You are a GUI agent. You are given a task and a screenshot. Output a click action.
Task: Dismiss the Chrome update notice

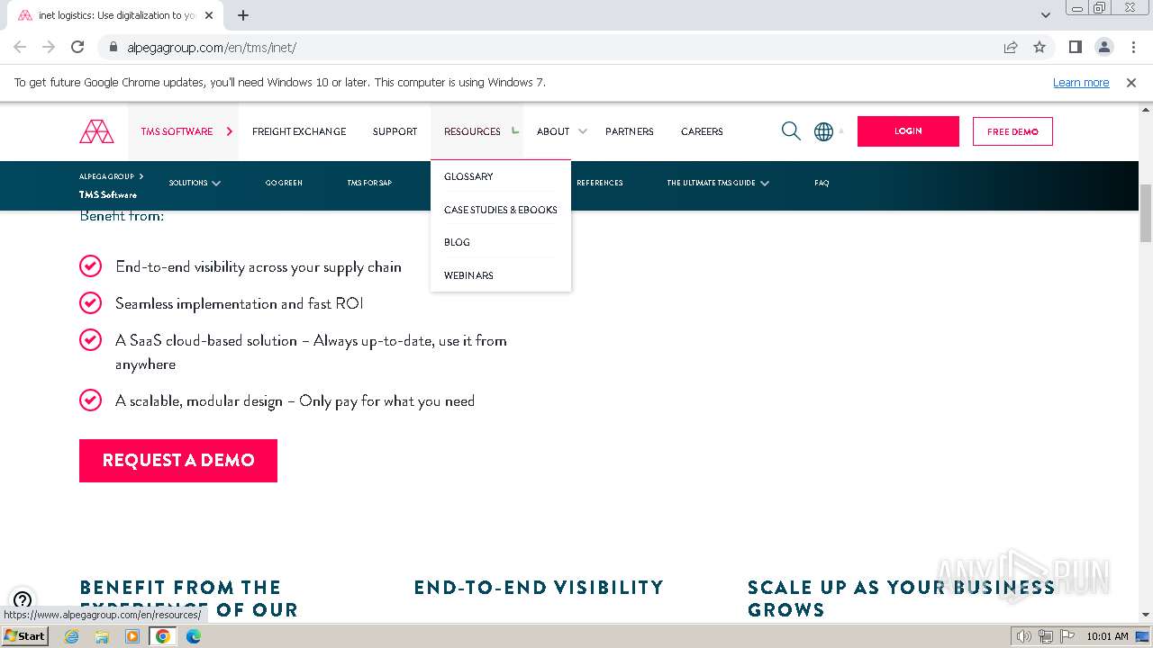click(x=1131, y=82)
